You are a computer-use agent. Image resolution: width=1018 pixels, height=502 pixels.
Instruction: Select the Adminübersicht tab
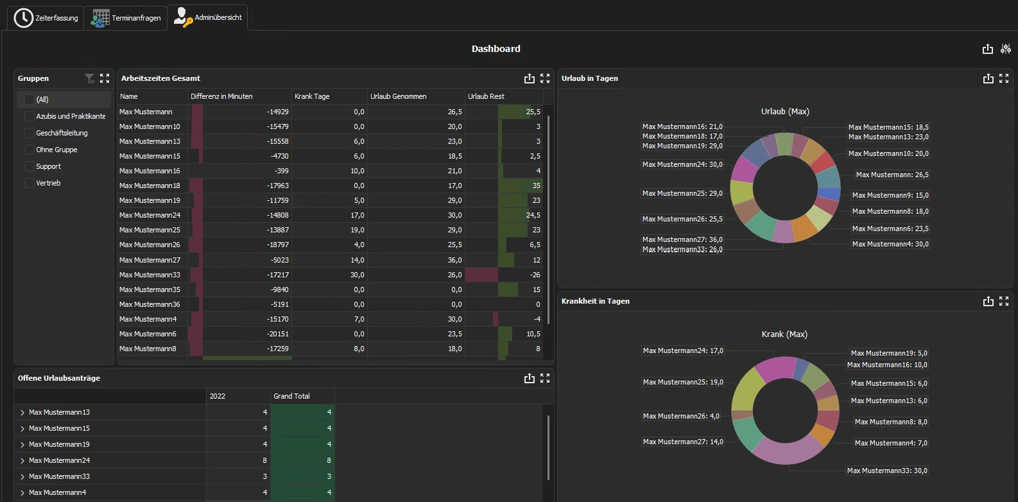(x=207, y=18)
